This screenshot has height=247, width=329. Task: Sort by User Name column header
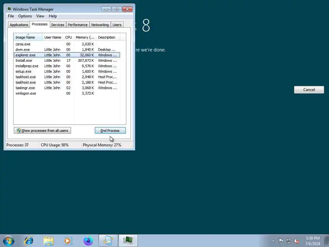(x=53, y=37)
